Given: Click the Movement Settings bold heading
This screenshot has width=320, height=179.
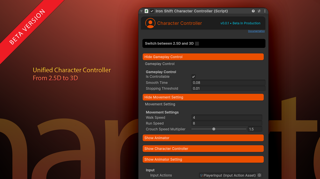Looking at the screenshot, I should (162, 112).
